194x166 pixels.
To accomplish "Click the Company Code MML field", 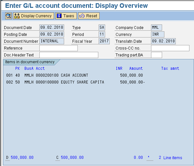I will click(157, 27).
